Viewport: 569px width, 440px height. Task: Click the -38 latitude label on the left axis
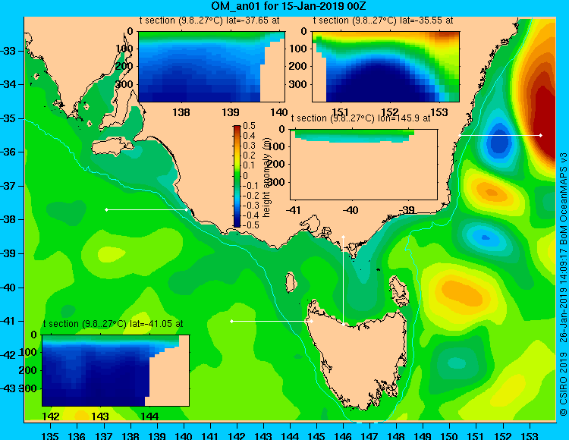pos(8,219)
